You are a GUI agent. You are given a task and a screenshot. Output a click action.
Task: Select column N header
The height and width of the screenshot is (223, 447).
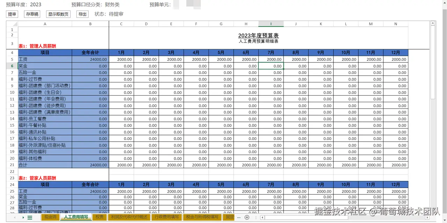pos(396,24)
